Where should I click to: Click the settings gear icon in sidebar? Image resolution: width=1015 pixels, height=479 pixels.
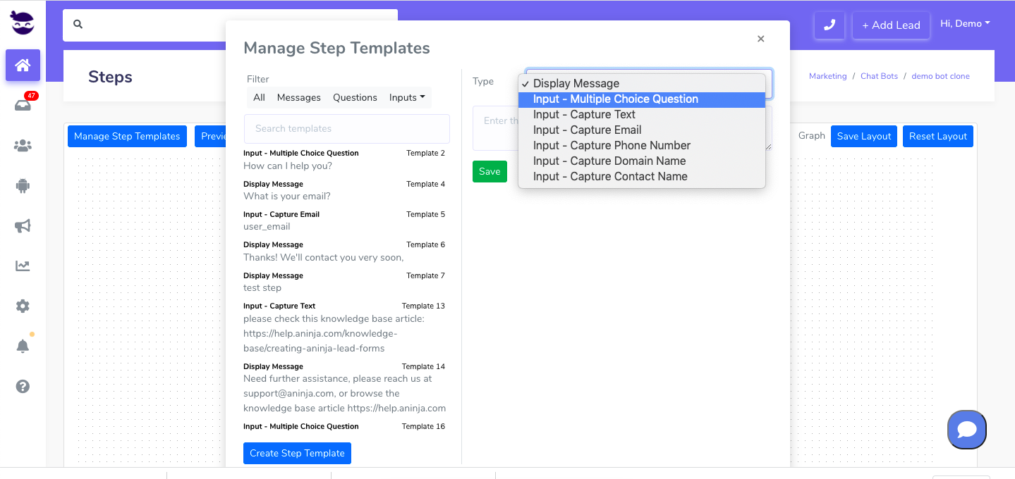click(x=23, y=306)
